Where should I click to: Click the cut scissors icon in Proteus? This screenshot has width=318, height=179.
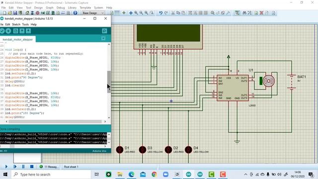[x=173, y=13]
